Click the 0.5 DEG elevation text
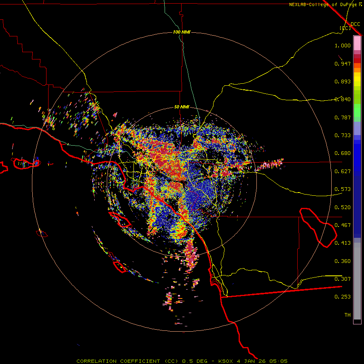Screen dimensions: 364x364 coord(195,361)
